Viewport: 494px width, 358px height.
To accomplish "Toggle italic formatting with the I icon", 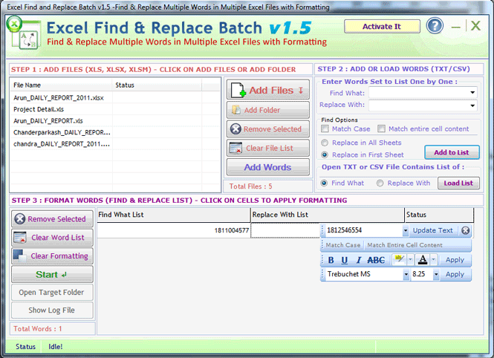I will click(x=358, y=260).
